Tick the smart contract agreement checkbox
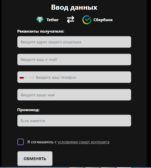Viewport: 151px width, 168px height. click(21, 142)
